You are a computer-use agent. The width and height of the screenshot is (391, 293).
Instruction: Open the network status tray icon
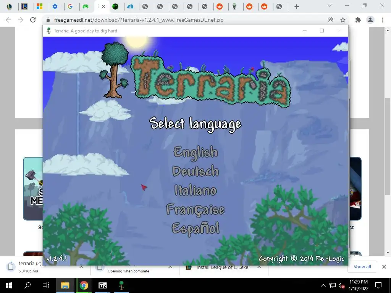[333, 285]
